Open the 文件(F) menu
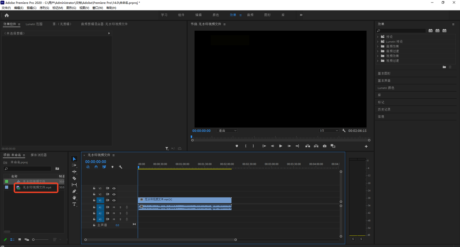 pos(6,8)
